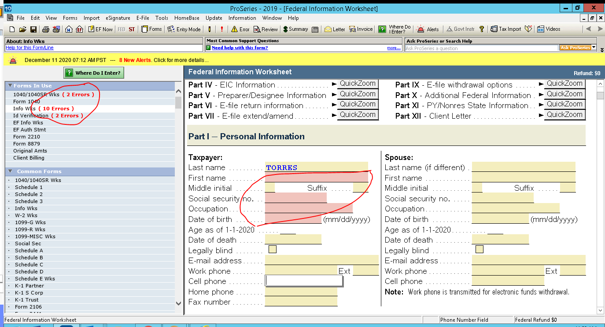This screenshot has width=605, height=327.
Task: Show errors with the Error toolbar button
Action: (x=240, y=29)
